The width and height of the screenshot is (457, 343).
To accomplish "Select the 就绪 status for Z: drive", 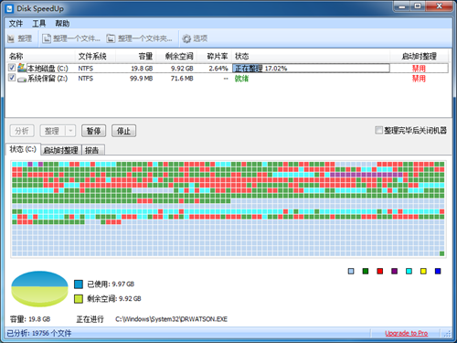I will pyautogui.click(x=241, y=79).
